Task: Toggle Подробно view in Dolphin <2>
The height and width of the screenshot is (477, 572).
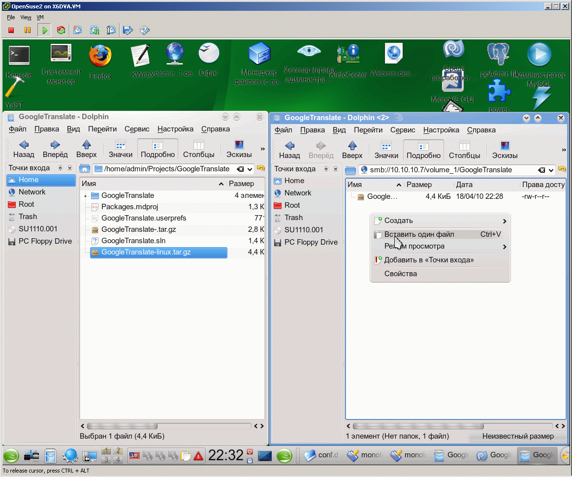Action: [423, 150]
